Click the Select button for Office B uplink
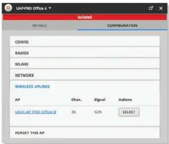 click(x=129, y=112)
